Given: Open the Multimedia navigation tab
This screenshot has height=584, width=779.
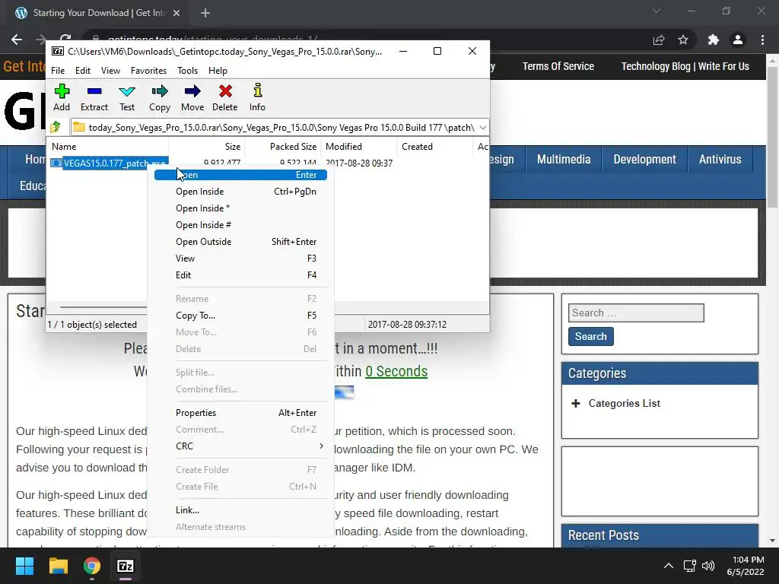Looking at the screenshot, I should click(x=564, y=160).
